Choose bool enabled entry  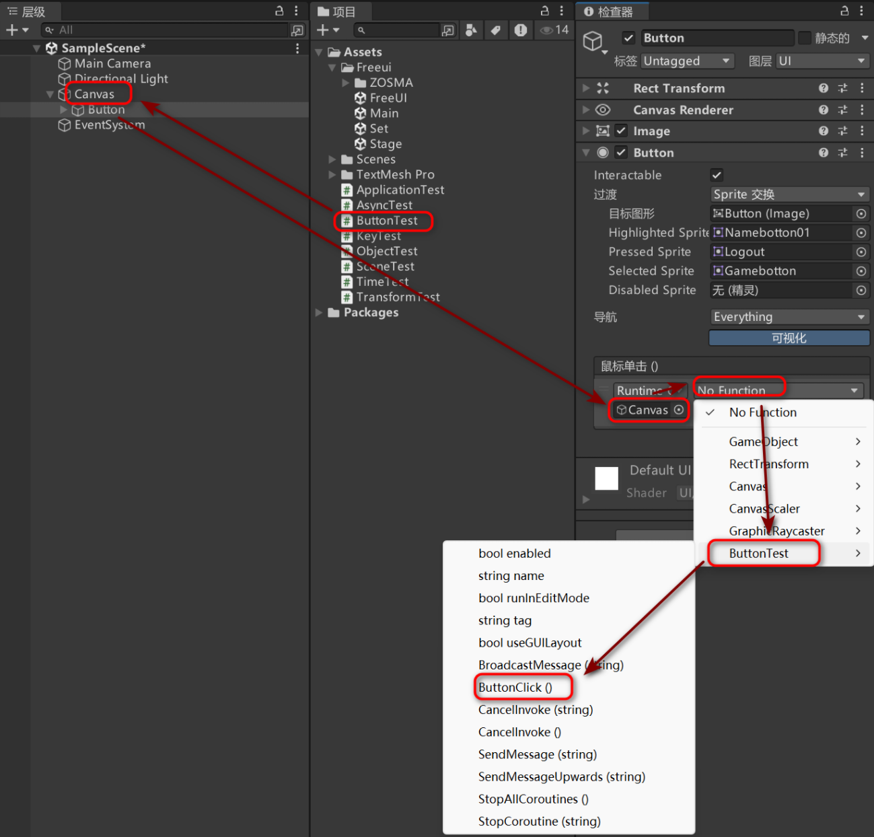point(515,553)
